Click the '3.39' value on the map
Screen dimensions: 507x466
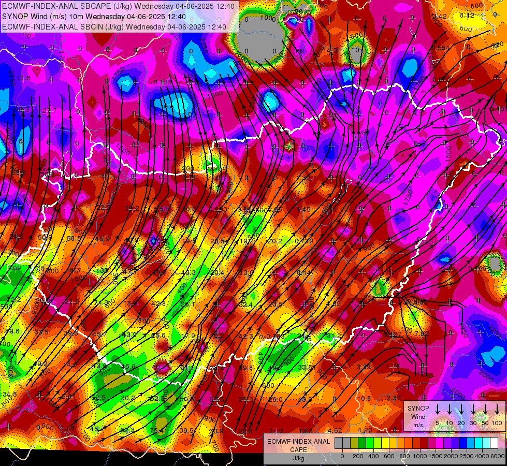(364, 367)
